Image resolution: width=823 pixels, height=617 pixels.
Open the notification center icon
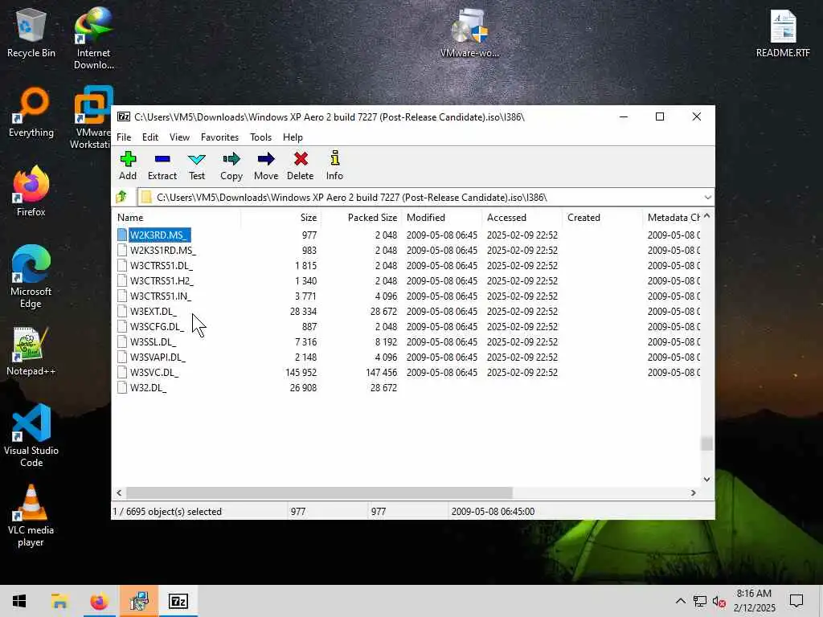[796, 601]
